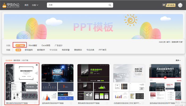Click the 蓝色商务月度总结PPT模板 title
186x106 pixels.
53,103
